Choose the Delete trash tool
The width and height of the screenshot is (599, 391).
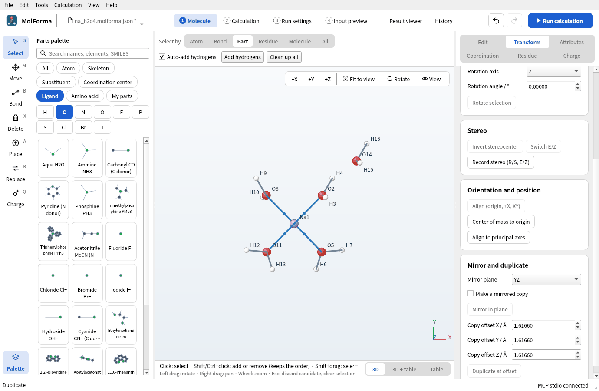[16, 123]
